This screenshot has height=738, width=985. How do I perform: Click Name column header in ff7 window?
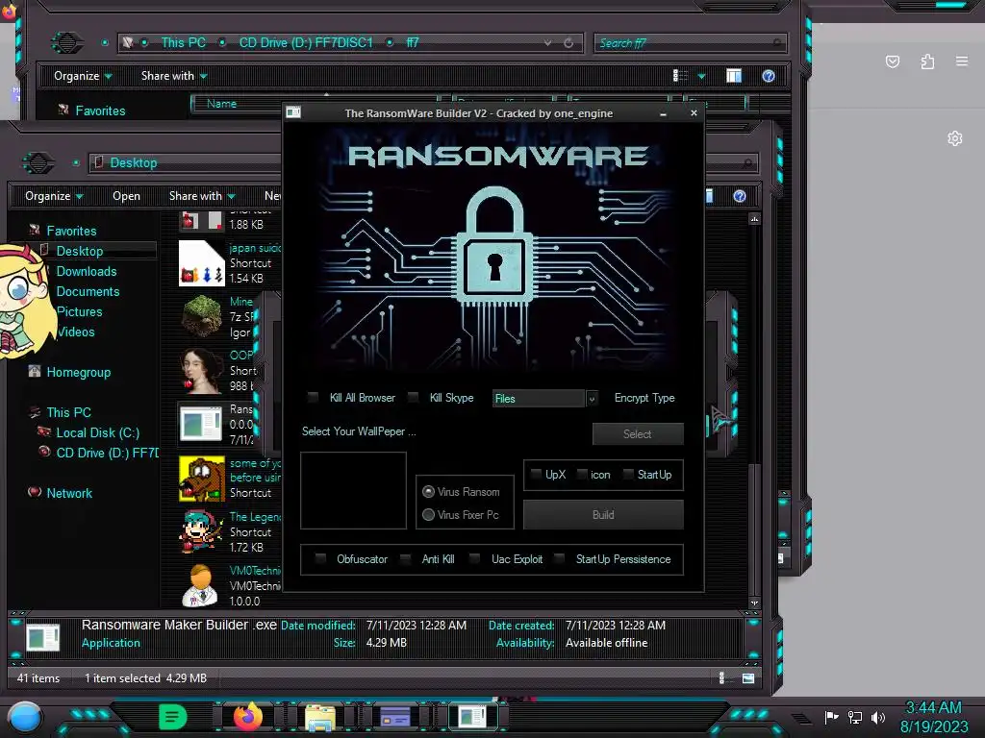[222, 104]
